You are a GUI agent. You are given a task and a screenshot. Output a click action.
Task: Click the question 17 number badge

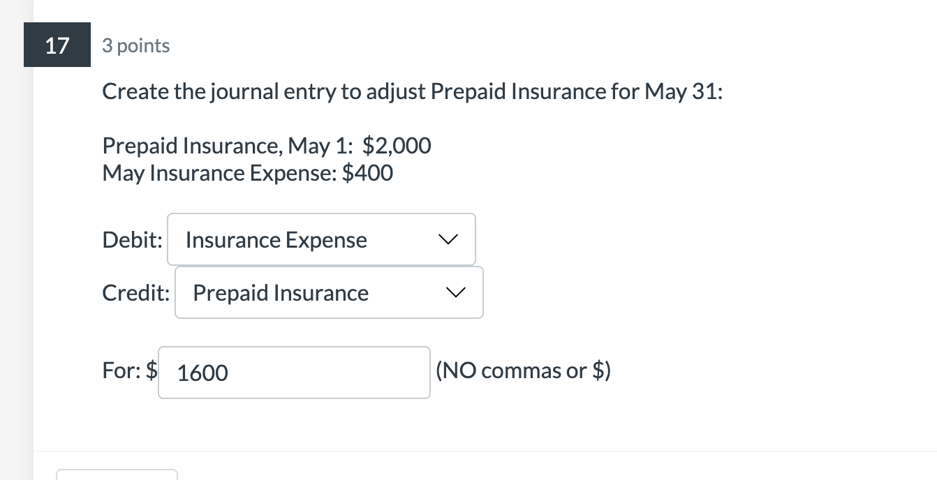tap(57, 46)
